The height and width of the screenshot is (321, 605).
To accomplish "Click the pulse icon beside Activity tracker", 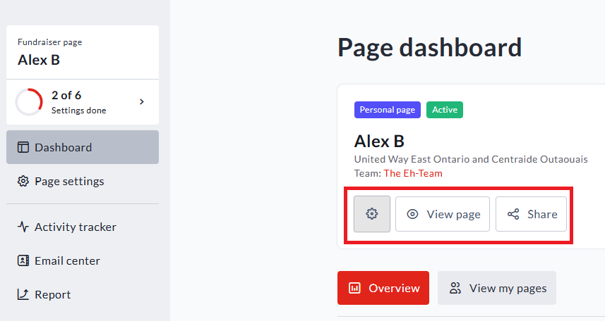I will click(x=23, y=227).
